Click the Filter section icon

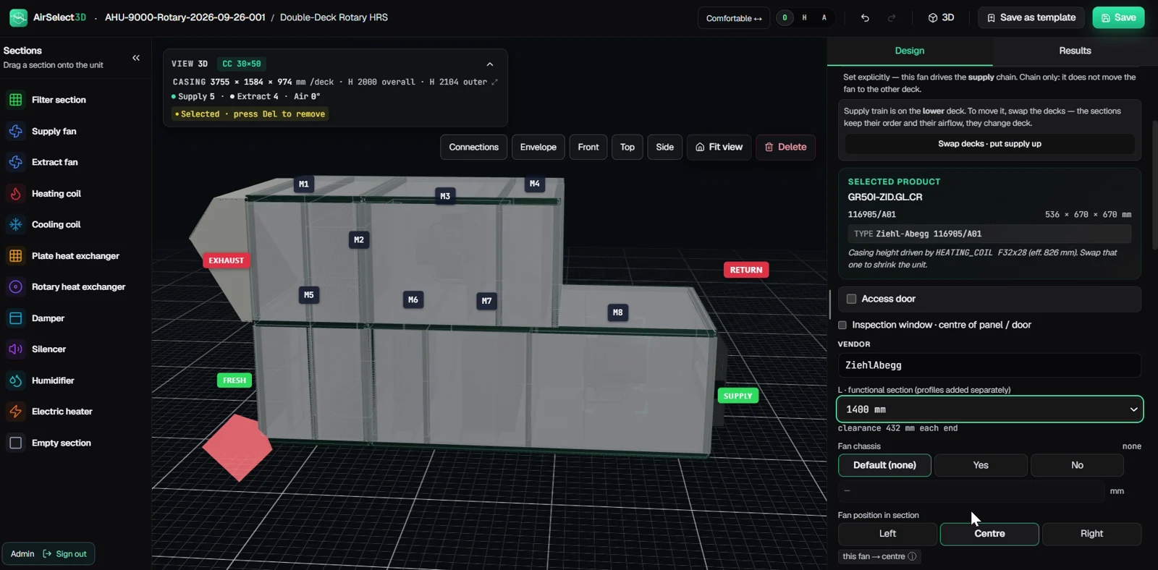16,100
